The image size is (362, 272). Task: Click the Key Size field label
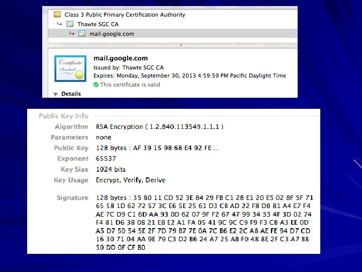coord(74,169)
